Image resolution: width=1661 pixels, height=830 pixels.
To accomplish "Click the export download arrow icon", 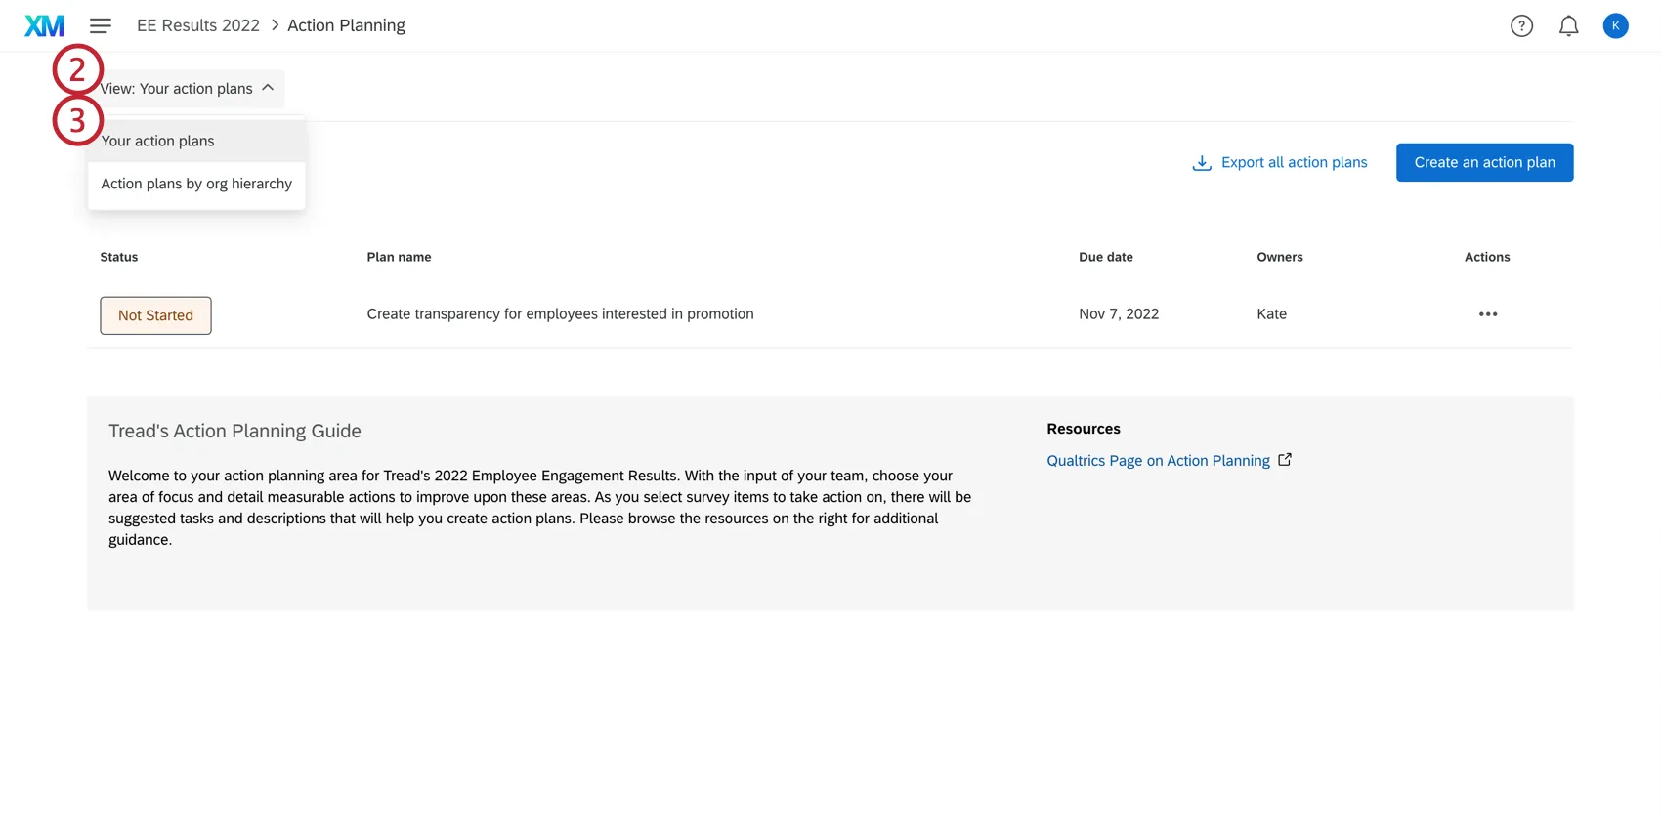I will pyautogui.click(x=1202, y=163).
